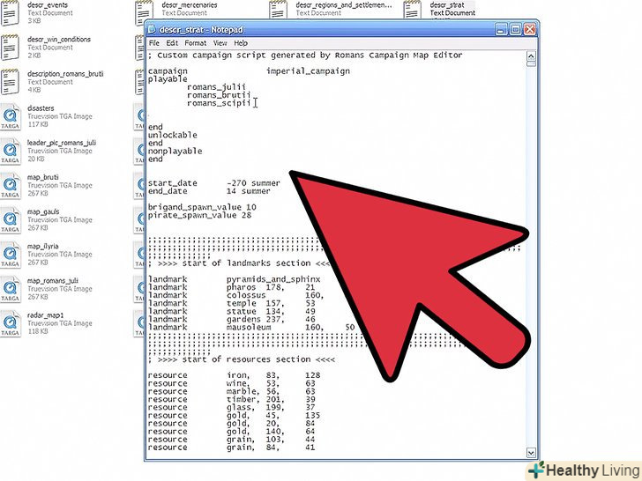This screenshot has height=481, width=642.
Task: Click the 'timber, 201, 39' resource line
Action: pyautogui.click(x=232, y=400)
